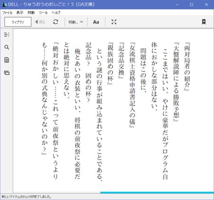The image size is (214, 200).
Task: Open the search sidebar icon
Action: point(7,47)
